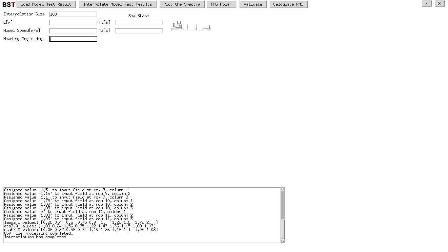Click the Hs[m] sea state field
The width and height of the screenshot is (448, 252).
(x=138, y=22)
